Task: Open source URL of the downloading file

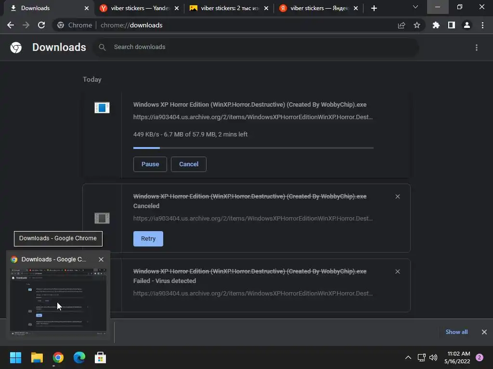Action: [x=253, y=117]
